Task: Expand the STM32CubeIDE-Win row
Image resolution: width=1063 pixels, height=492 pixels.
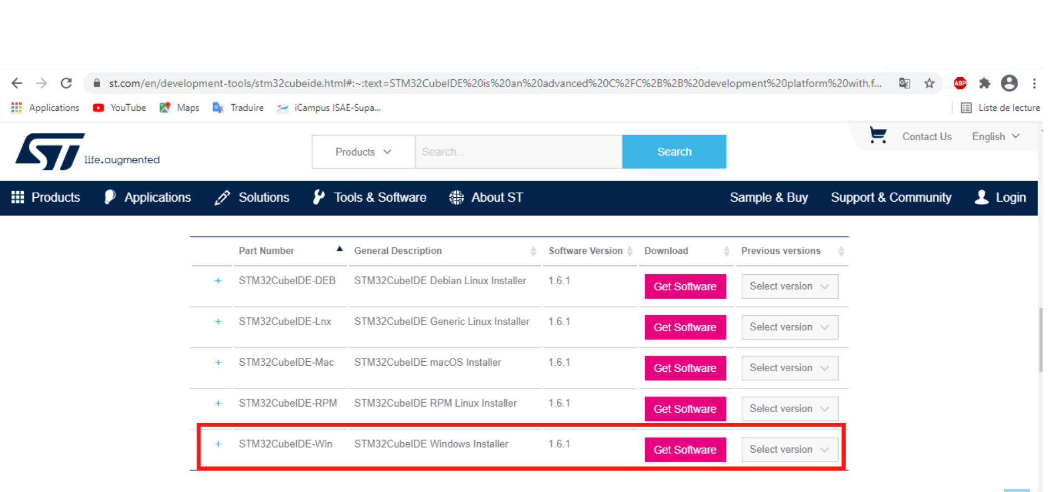Action: pyautogui.click(x=218, y=444)
